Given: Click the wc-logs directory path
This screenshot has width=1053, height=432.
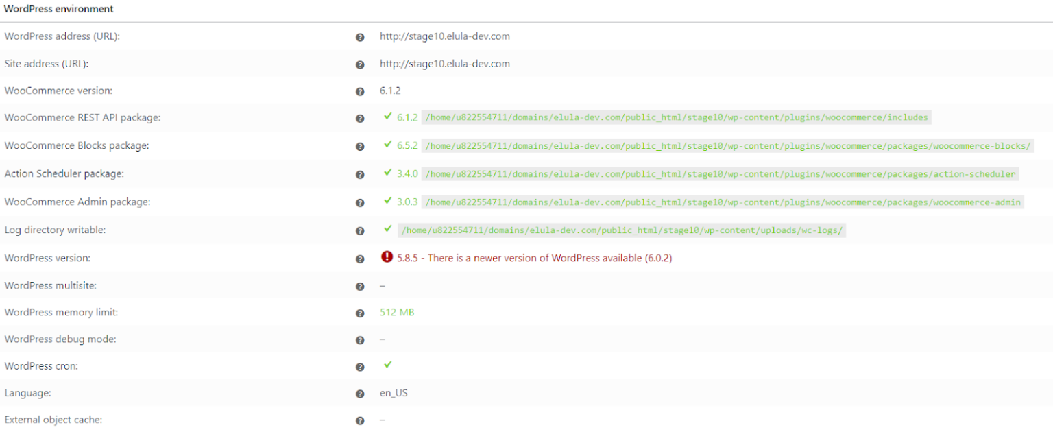Looking at the screenshot, I should (x=622, y=230).
